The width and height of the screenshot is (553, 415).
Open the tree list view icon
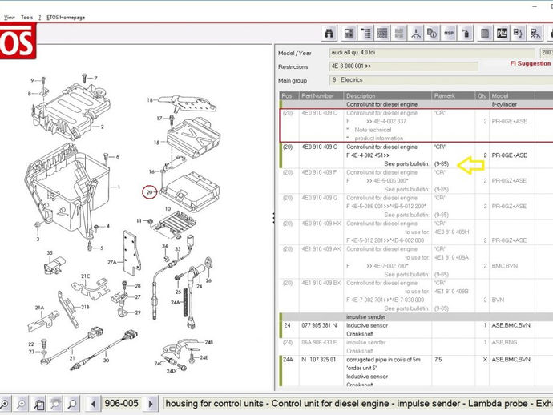pyautogui.click(x=365, y=34)
